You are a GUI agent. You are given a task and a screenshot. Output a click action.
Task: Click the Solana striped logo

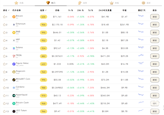pyautogui.click(x=14, y=48)
